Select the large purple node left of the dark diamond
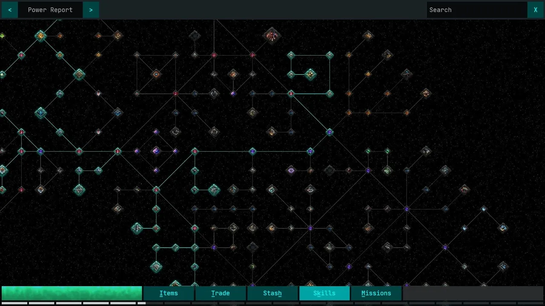This screenshot has width=545, height=306. pos(291,170)
